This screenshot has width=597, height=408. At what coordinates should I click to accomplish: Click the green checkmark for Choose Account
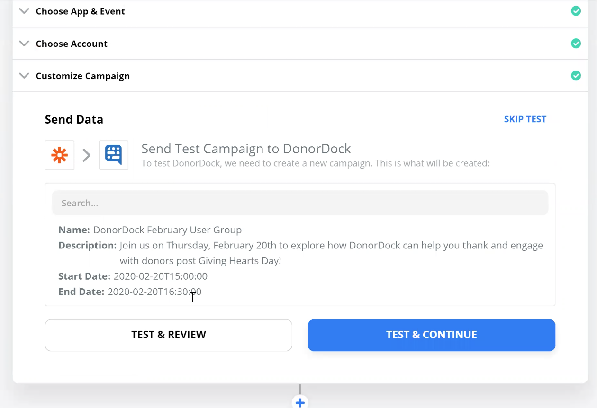pyautogui.click(x=576, y=43)
